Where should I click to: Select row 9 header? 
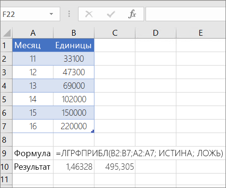point(6,153)
